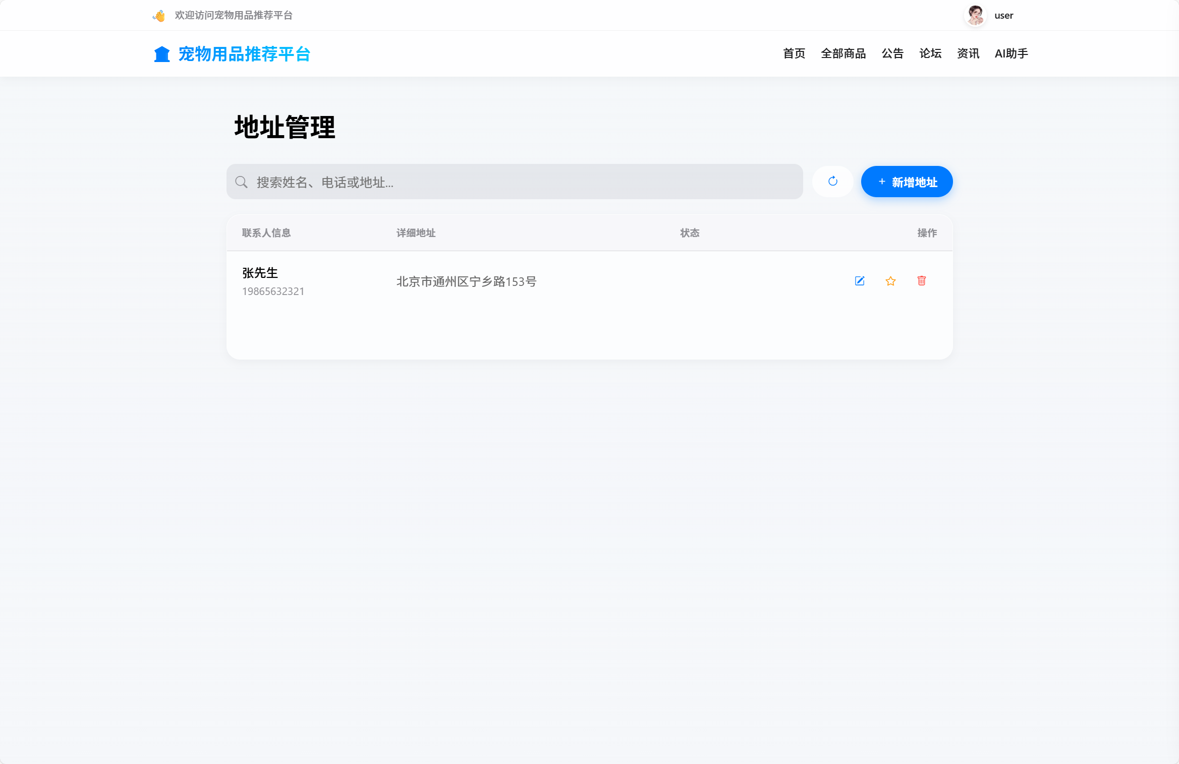Open the user avatar picture

pos(975,15)
